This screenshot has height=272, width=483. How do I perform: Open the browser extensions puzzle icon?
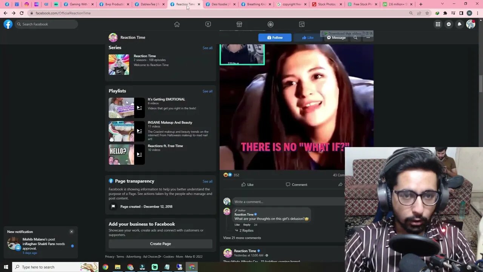(445, 13)
